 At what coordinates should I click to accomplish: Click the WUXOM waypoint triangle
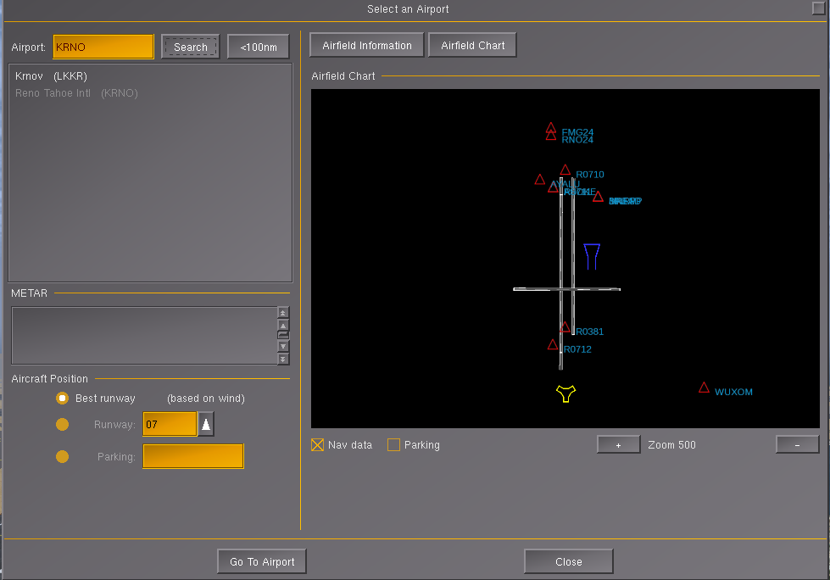704,388
